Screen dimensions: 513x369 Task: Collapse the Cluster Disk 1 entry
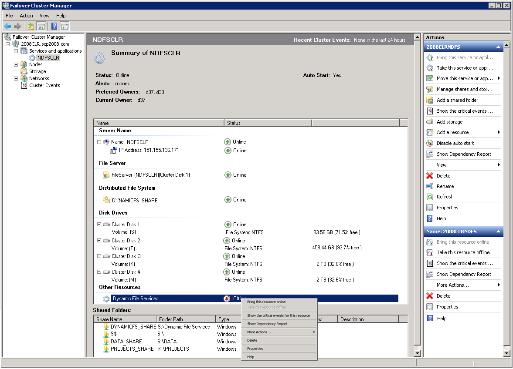[99, 225]
